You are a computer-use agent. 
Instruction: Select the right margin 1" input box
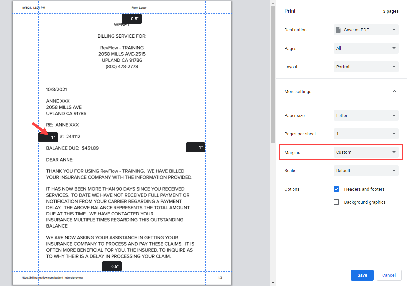click(196, 147)
